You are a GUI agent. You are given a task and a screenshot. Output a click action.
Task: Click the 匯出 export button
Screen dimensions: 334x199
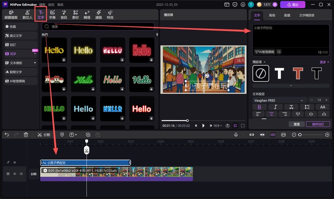[x=293, y=4]
